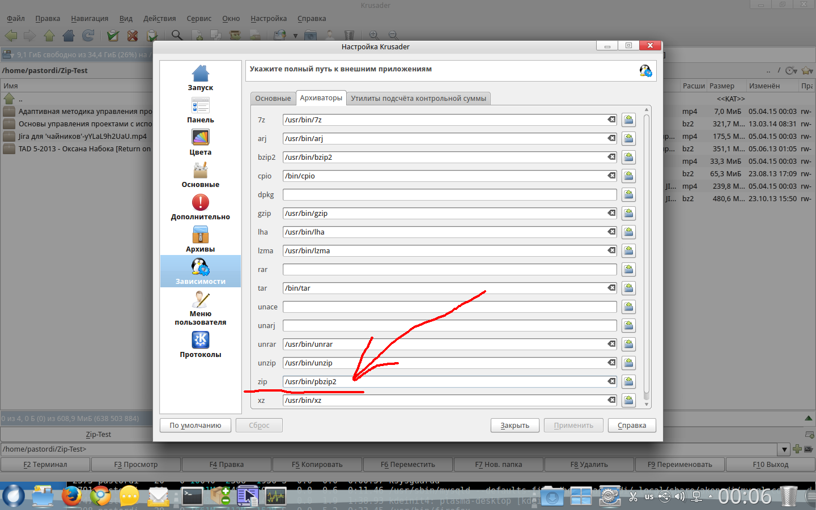Open the media/drive selector in left panel
The height and width of the screenshot is (510, 816).
(8, 55)
